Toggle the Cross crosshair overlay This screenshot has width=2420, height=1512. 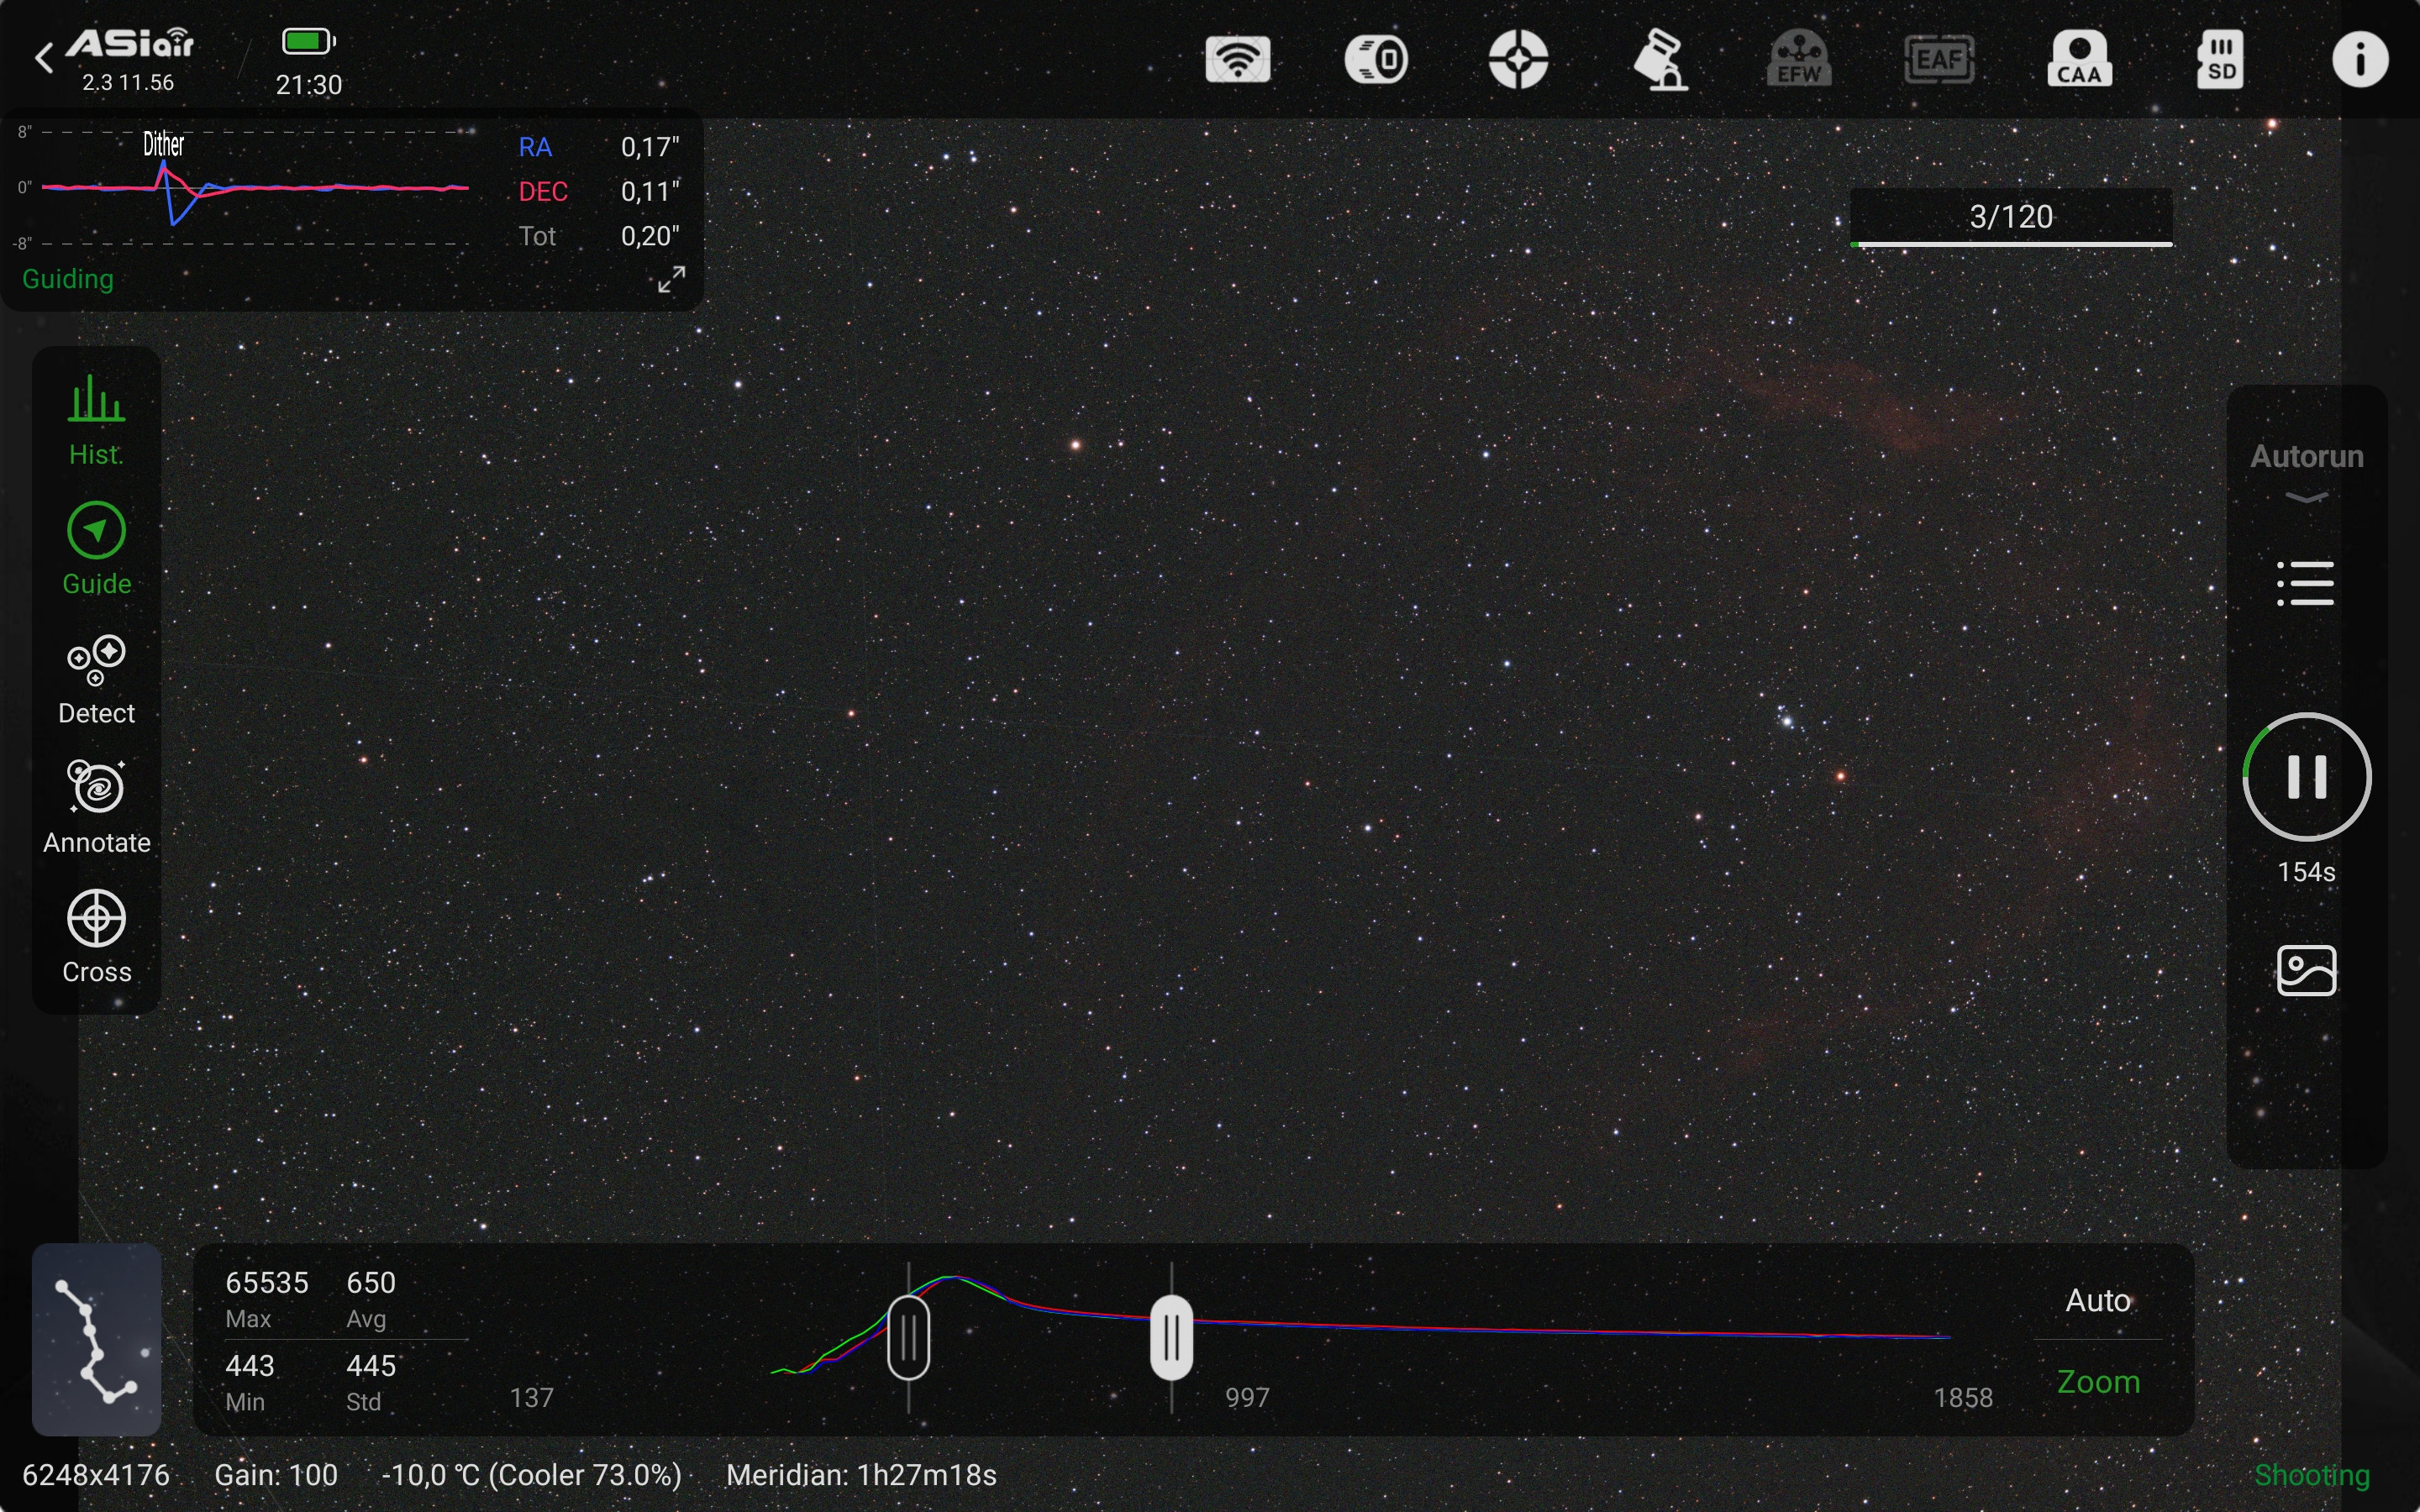click(x=96, y=937)
